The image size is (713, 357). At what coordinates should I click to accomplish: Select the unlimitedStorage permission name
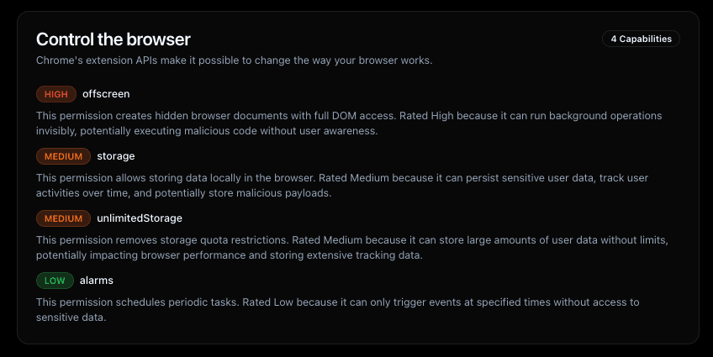[x=140, y=218]
